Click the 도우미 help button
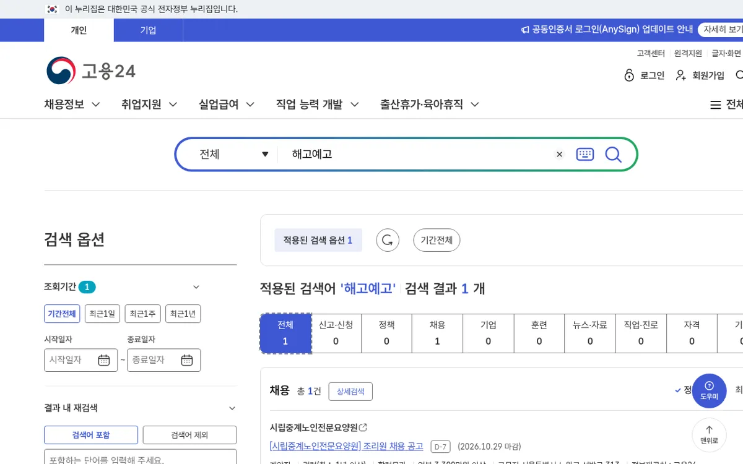 click(709, 390)
